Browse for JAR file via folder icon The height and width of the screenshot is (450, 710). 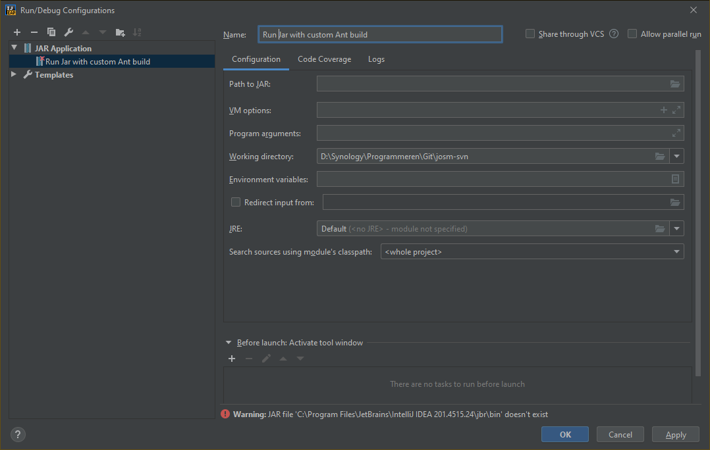pyautogui.click(x=674, y=84)
